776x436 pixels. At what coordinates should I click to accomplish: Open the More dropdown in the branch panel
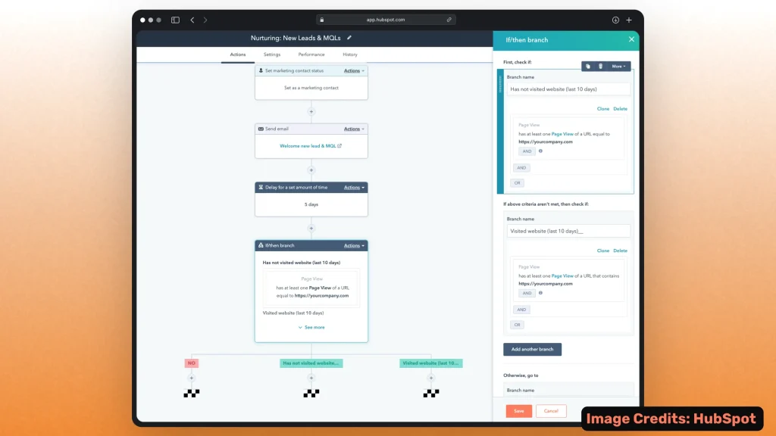pos(620,66)
